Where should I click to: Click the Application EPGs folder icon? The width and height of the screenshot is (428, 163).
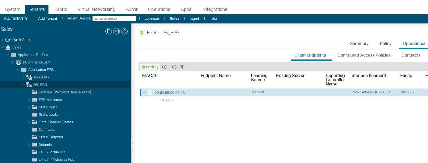pos(24,70)
